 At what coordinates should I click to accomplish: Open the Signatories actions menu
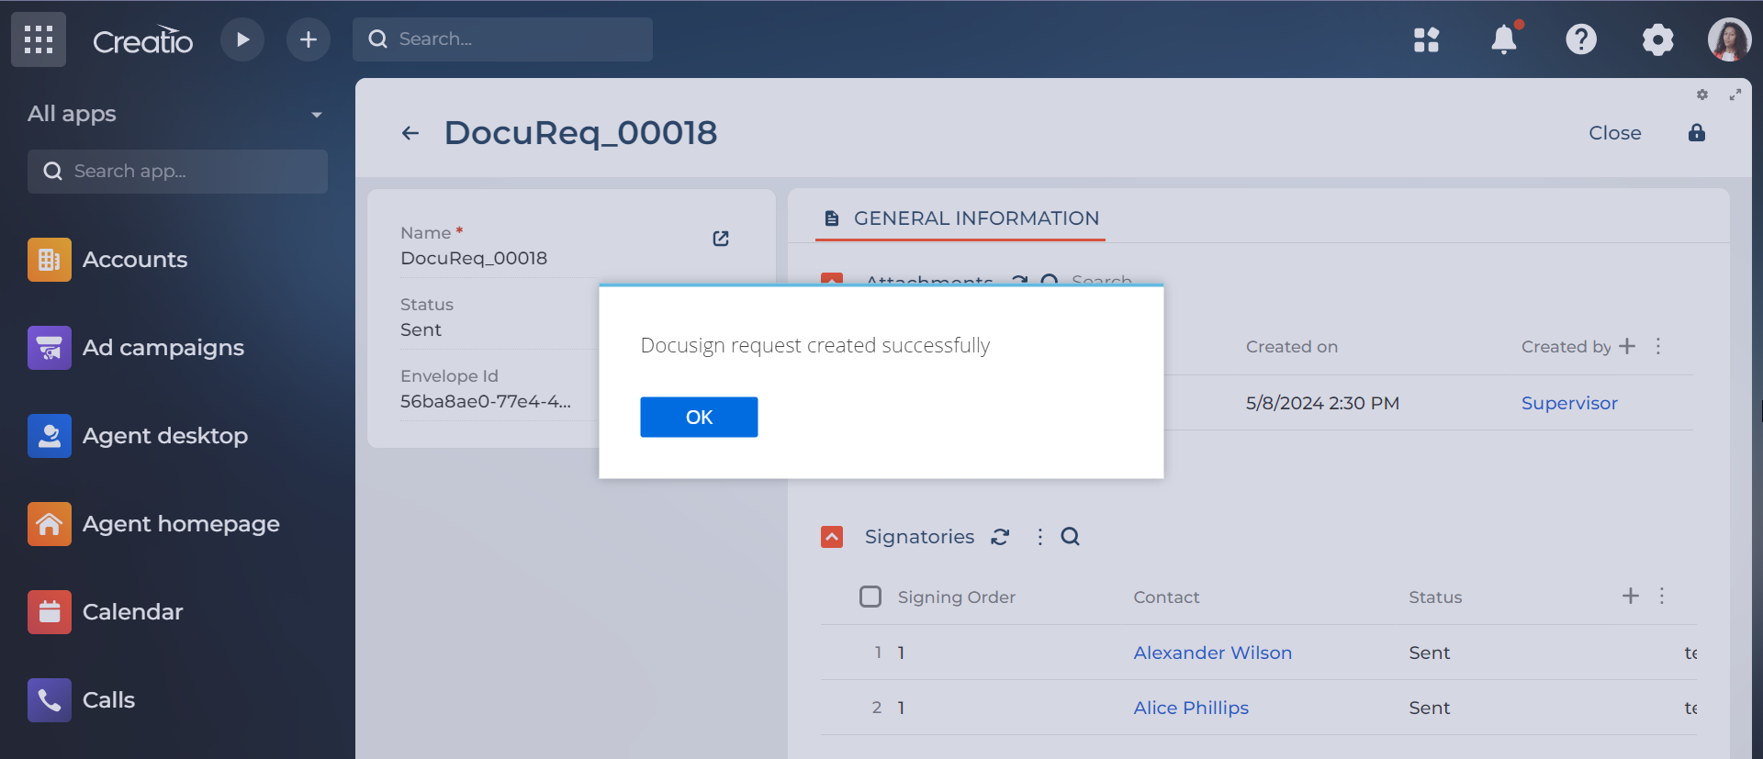(1039, 537)
